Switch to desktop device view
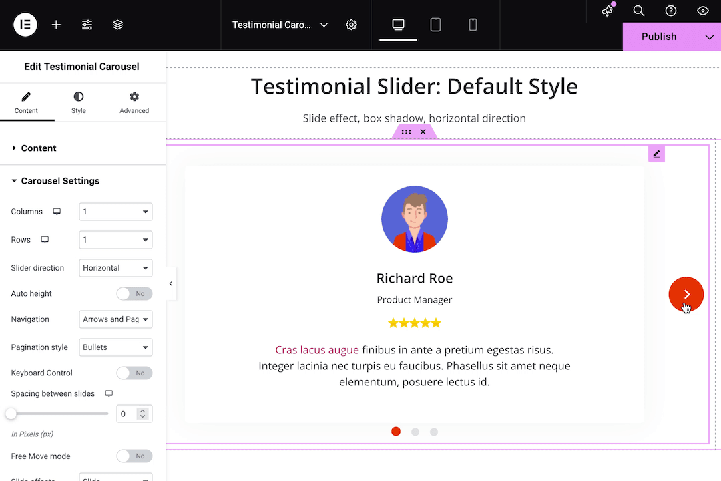Screen dimensions: 721x481 click(x=398, y=25)
